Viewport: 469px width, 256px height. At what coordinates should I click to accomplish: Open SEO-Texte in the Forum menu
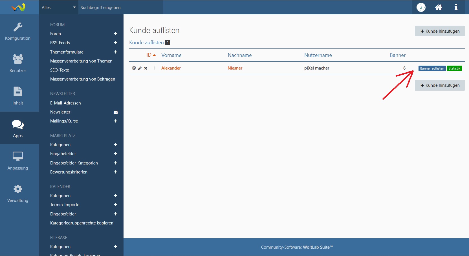(x=60, y=70)
